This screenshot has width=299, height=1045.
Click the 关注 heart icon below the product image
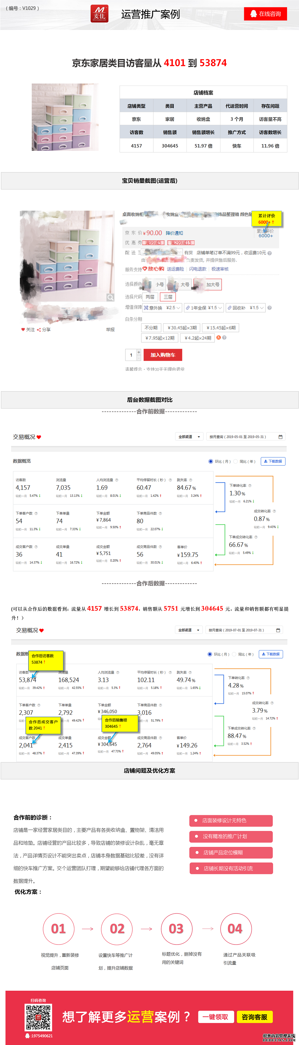pos(23,329)
